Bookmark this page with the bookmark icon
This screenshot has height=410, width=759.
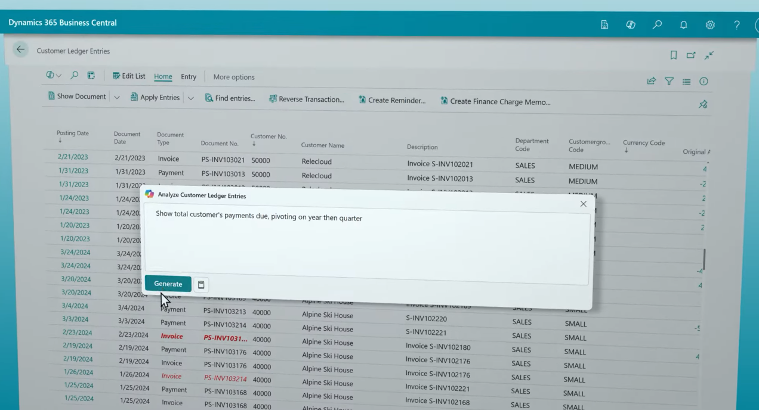coord(674,55)
